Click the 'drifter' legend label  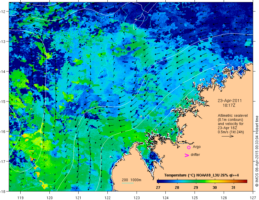point(195,155)
